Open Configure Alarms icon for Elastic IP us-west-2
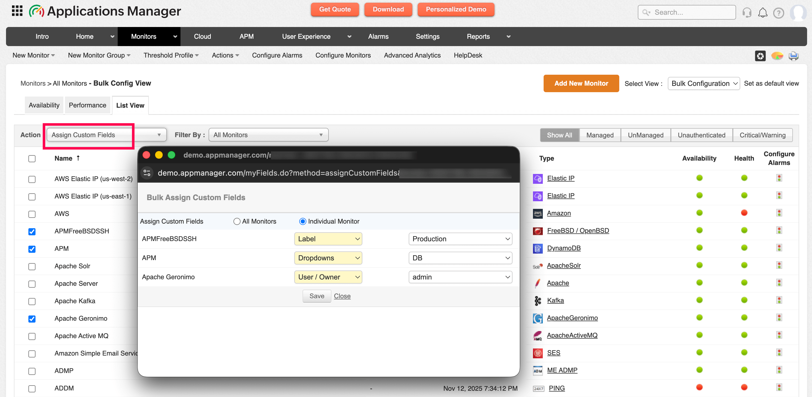This screenshot has height=397, width=812. (779, 178)
